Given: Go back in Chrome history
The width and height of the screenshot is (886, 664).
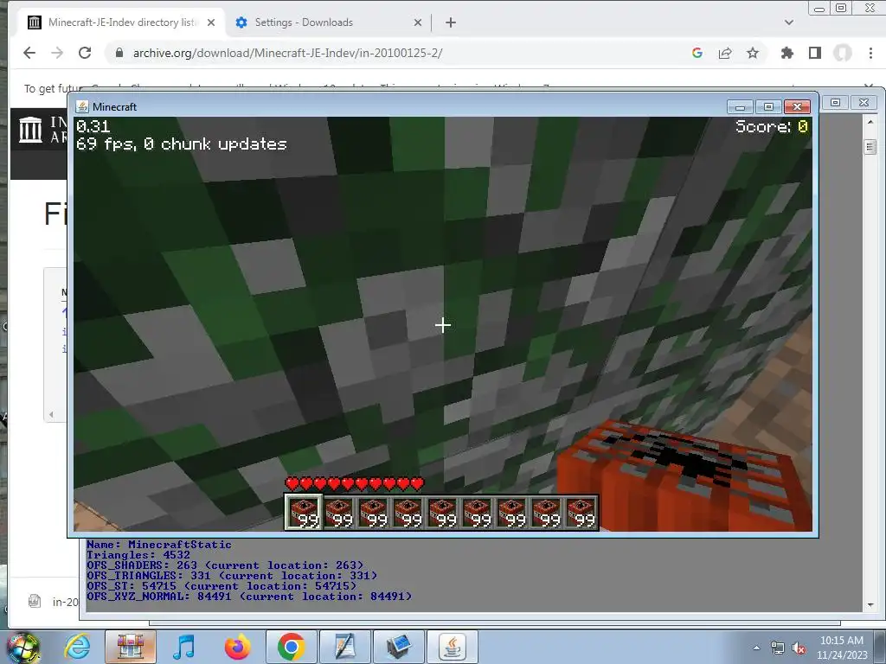Looking at the screenshot, I should tap(29, 53).
